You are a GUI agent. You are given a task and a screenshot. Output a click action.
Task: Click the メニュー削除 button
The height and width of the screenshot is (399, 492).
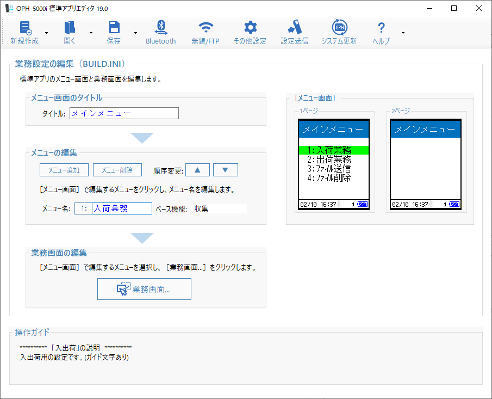pyautogui.click(x=117, y=170)
